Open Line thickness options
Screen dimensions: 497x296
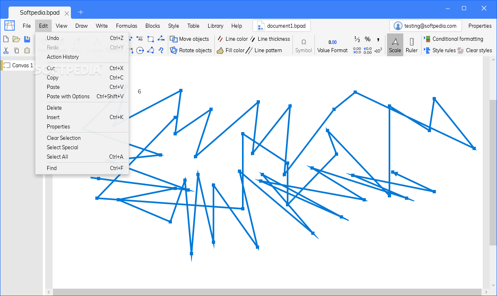[x=270, y=39]
